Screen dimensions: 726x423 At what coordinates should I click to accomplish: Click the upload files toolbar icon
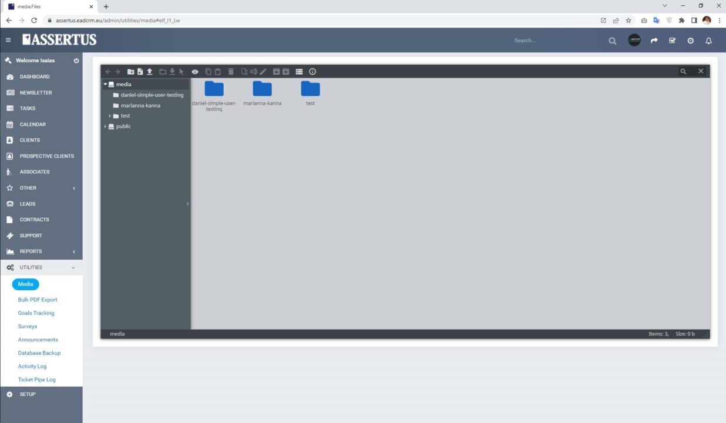(150, 72)
